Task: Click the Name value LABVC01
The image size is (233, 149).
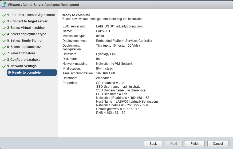Action: [103, 31]
